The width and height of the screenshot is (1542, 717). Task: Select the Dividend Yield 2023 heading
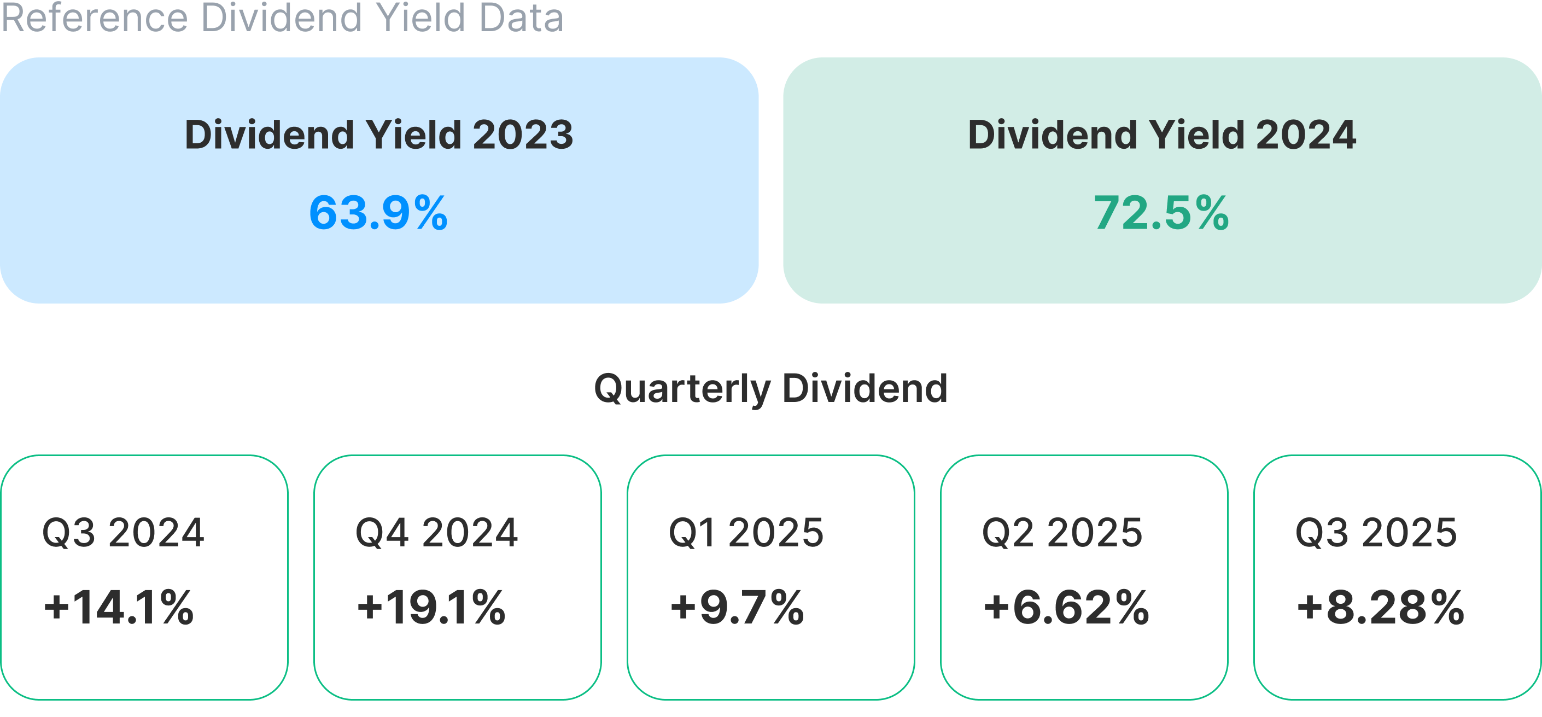[x=379, y=135]
